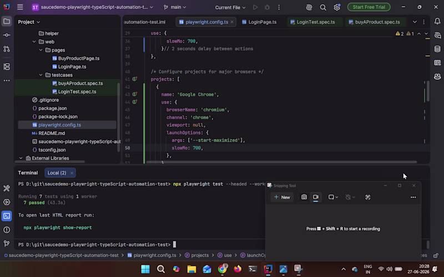
Task: Open the Pull Requests tool window
Action: click(x=7, y=49)
